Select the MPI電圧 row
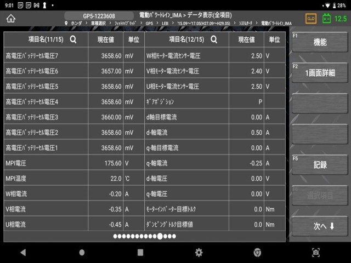 [75, 163]
